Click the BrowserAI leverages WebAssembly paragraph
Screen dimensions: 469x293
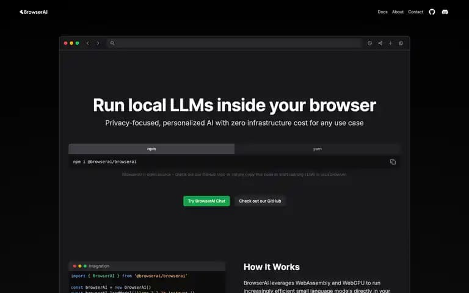tap(317, 286)
